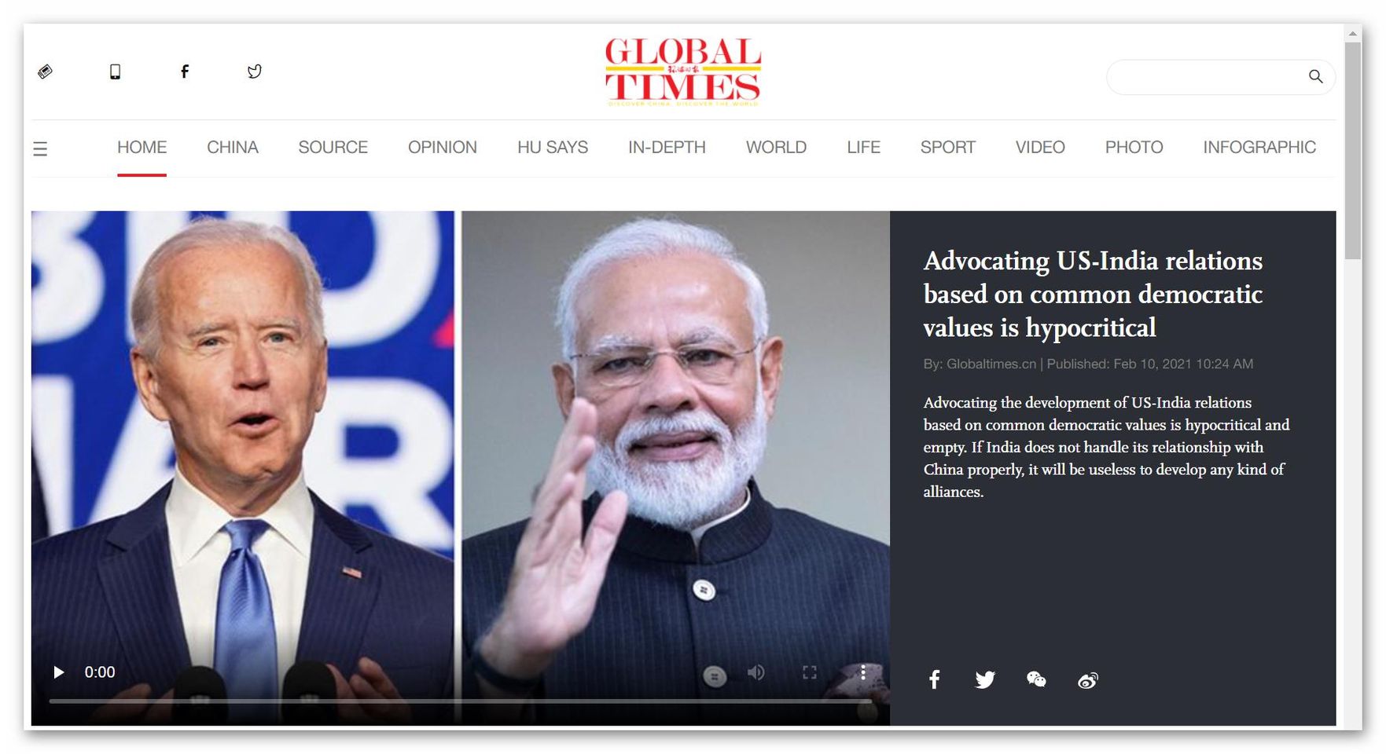Open the US-India relations headline article

coord(1093,294)
